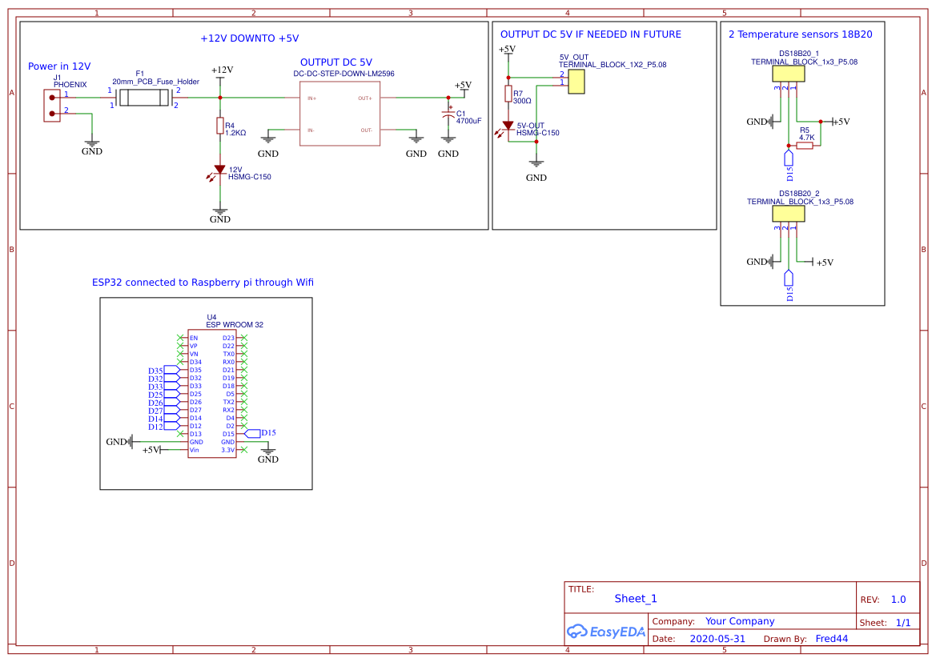Select the REV value '1.0'

pos(898,600)
